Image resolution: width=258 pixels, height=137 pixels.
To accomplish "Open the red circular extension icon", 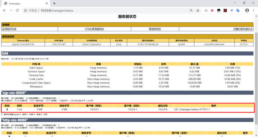I will click(x=212, y=10).
